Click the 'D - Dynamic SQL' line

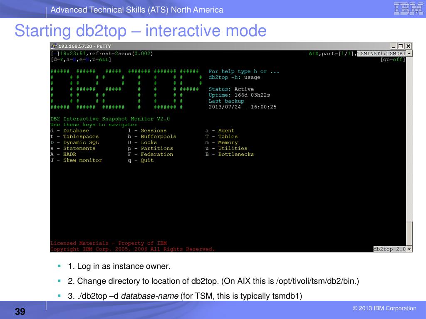pos(74,142)
